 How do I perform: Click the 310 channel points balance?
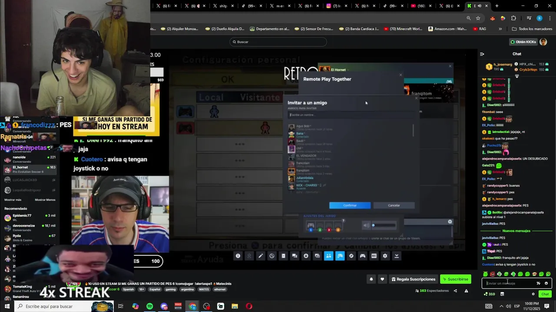click(x=489, y=294)
